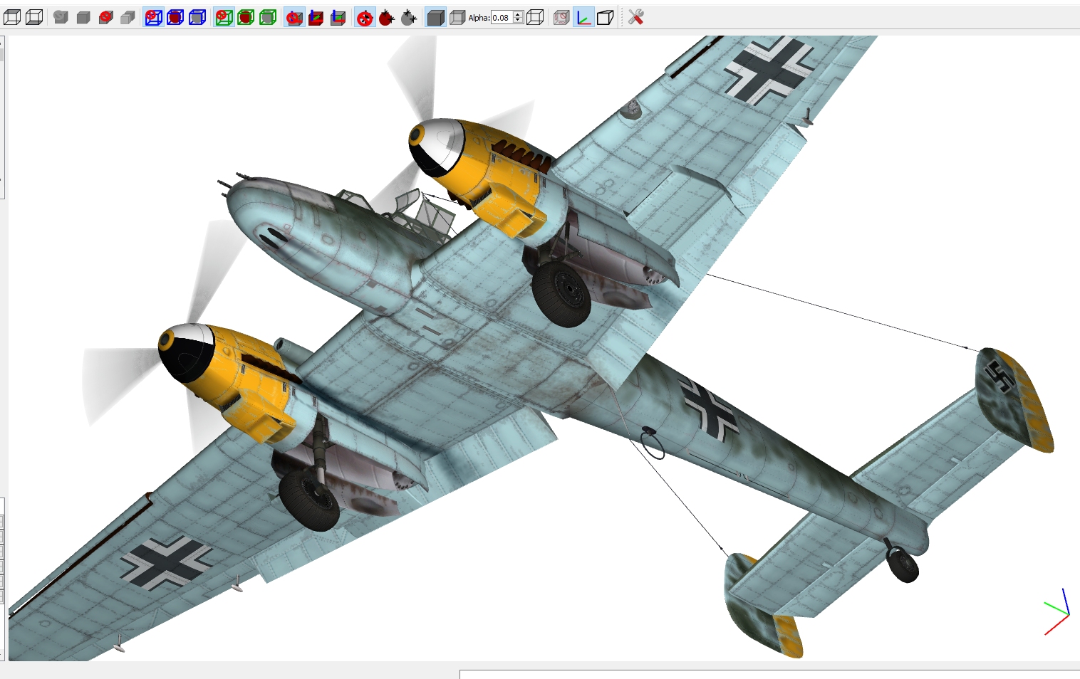This screenshot has height=679, width=1080.
Task: Click the gray cube with colored axes icon
Action: click(x=338, y=17)
